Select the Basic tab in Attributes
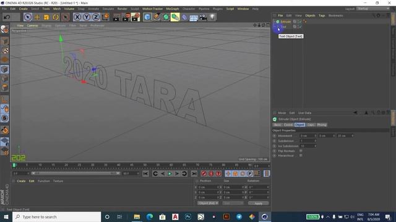 click(x=278, y=125)
